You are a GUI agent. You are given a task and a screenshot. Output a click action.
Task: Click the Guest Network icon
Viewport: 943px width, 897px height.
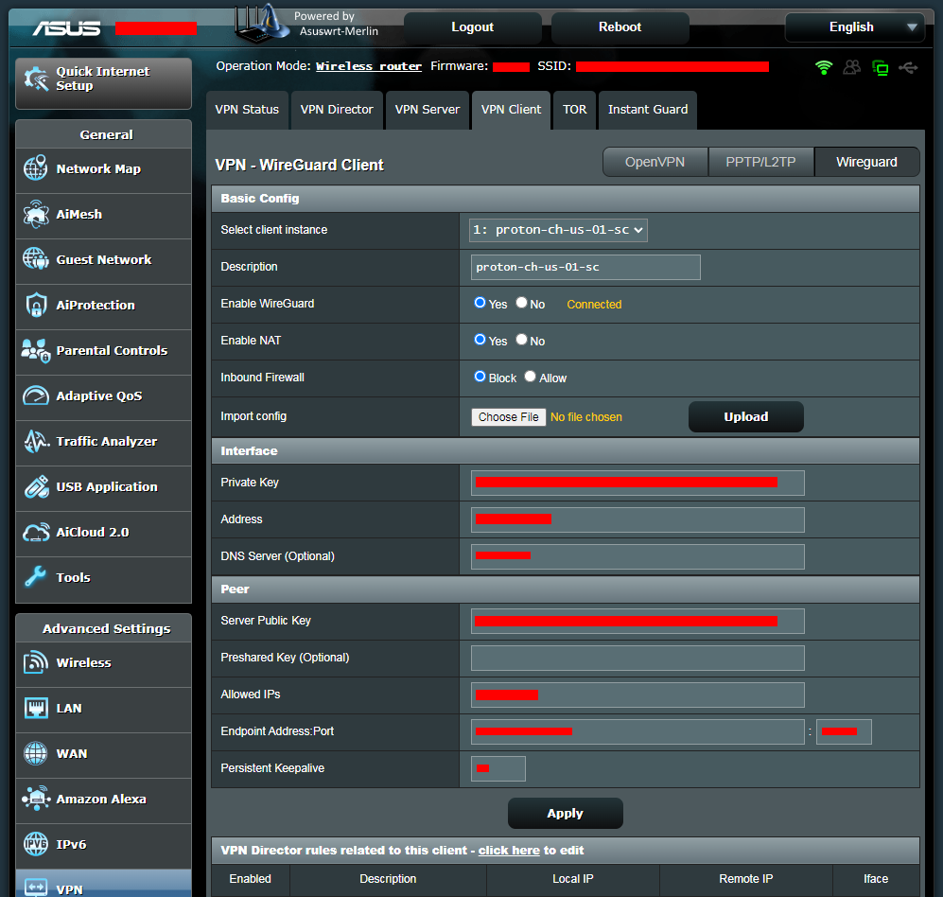pyautogui.click(x=36, y=258)
